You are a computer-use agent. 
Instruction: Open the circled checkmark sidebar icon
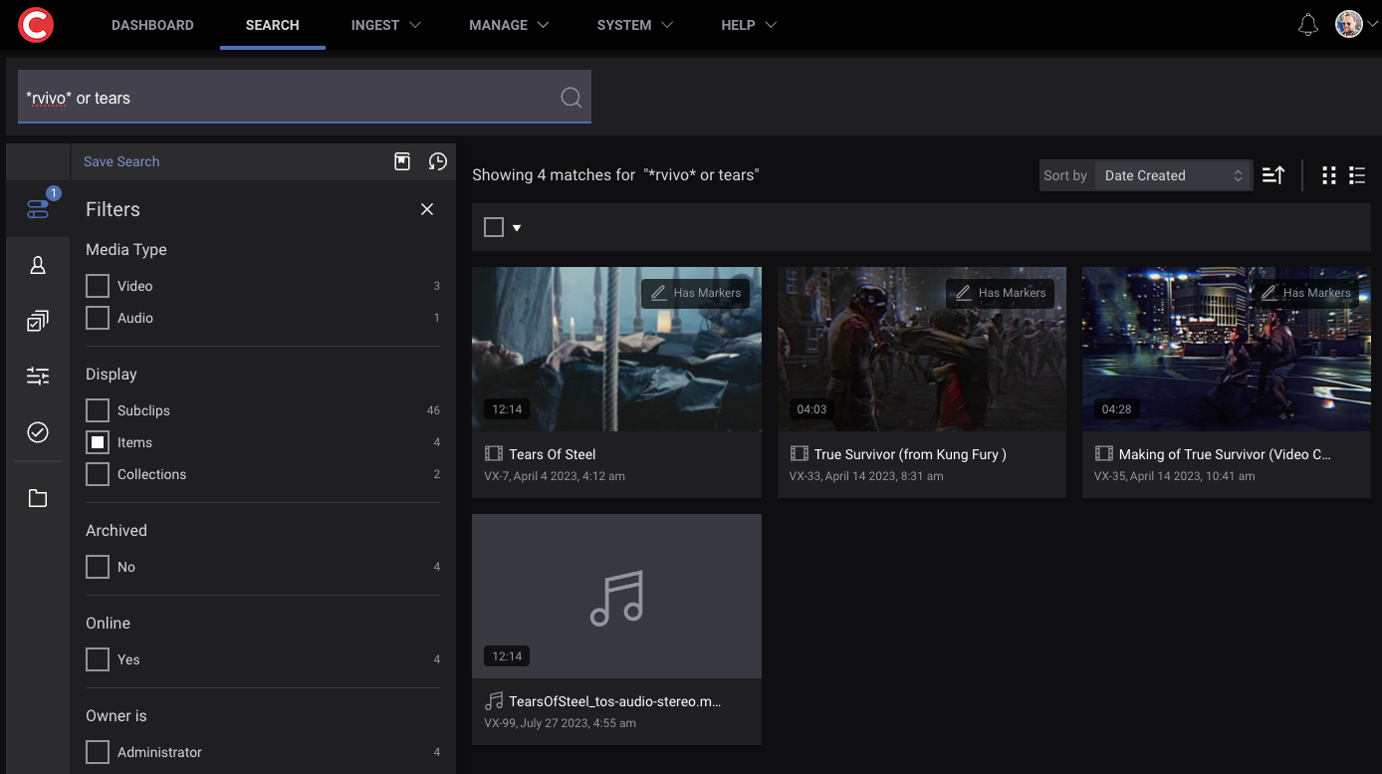point(38,432)
